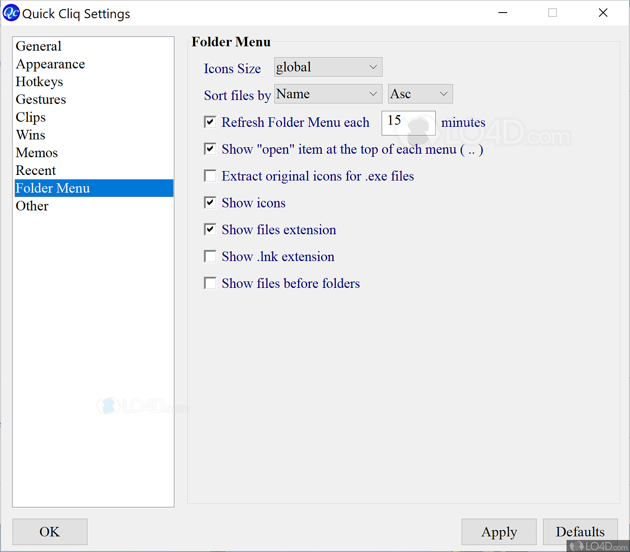The image size is (630, 552).
Task: Click the Apply button
Action: tap(498, 532)
